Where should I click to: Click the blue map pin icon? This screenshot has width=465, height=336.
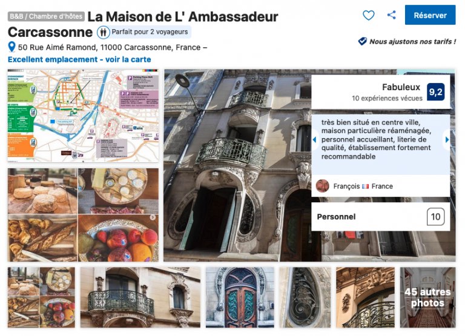12,47
